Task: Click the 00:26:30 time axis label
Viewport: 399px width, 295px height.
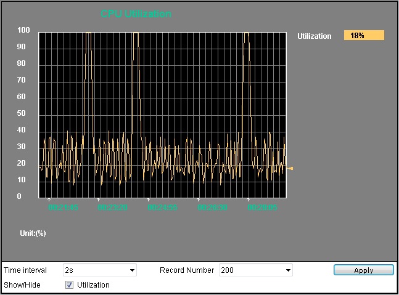Action: (213, 208)
